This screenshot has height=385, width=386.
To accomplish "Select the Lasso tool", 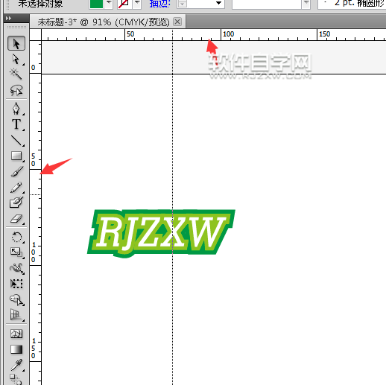I will (x=16, y=90).
